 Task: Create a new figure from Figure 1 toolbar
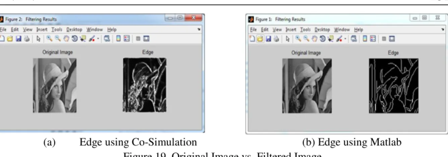(x=252, y=39)
